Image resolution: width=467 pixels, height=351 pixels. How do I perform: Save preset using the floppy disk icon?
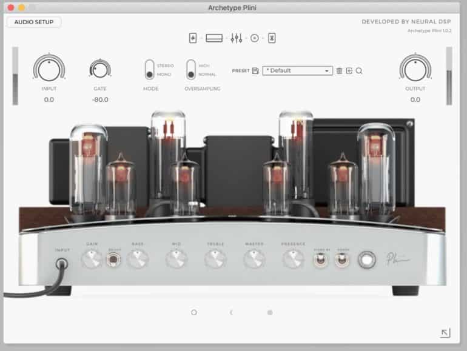(255, 71)
